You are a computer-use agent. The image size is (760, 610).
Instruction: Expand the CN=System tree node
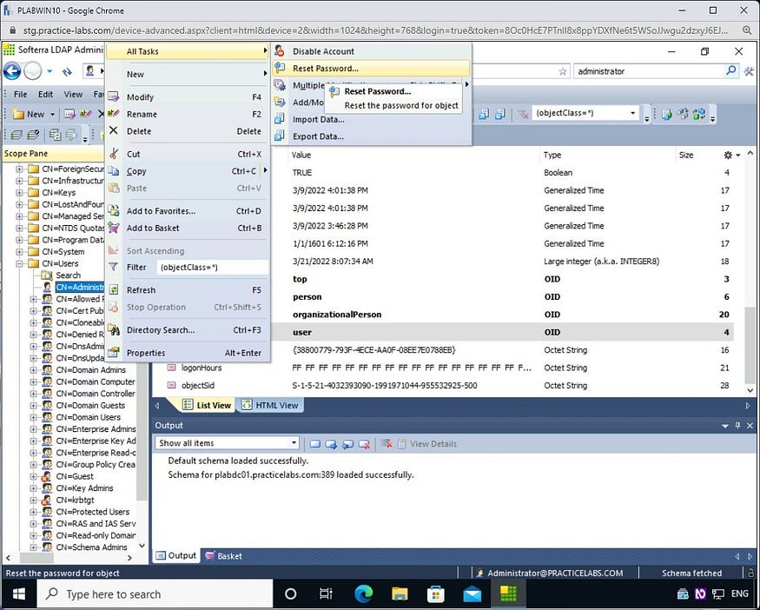[19, 252]
